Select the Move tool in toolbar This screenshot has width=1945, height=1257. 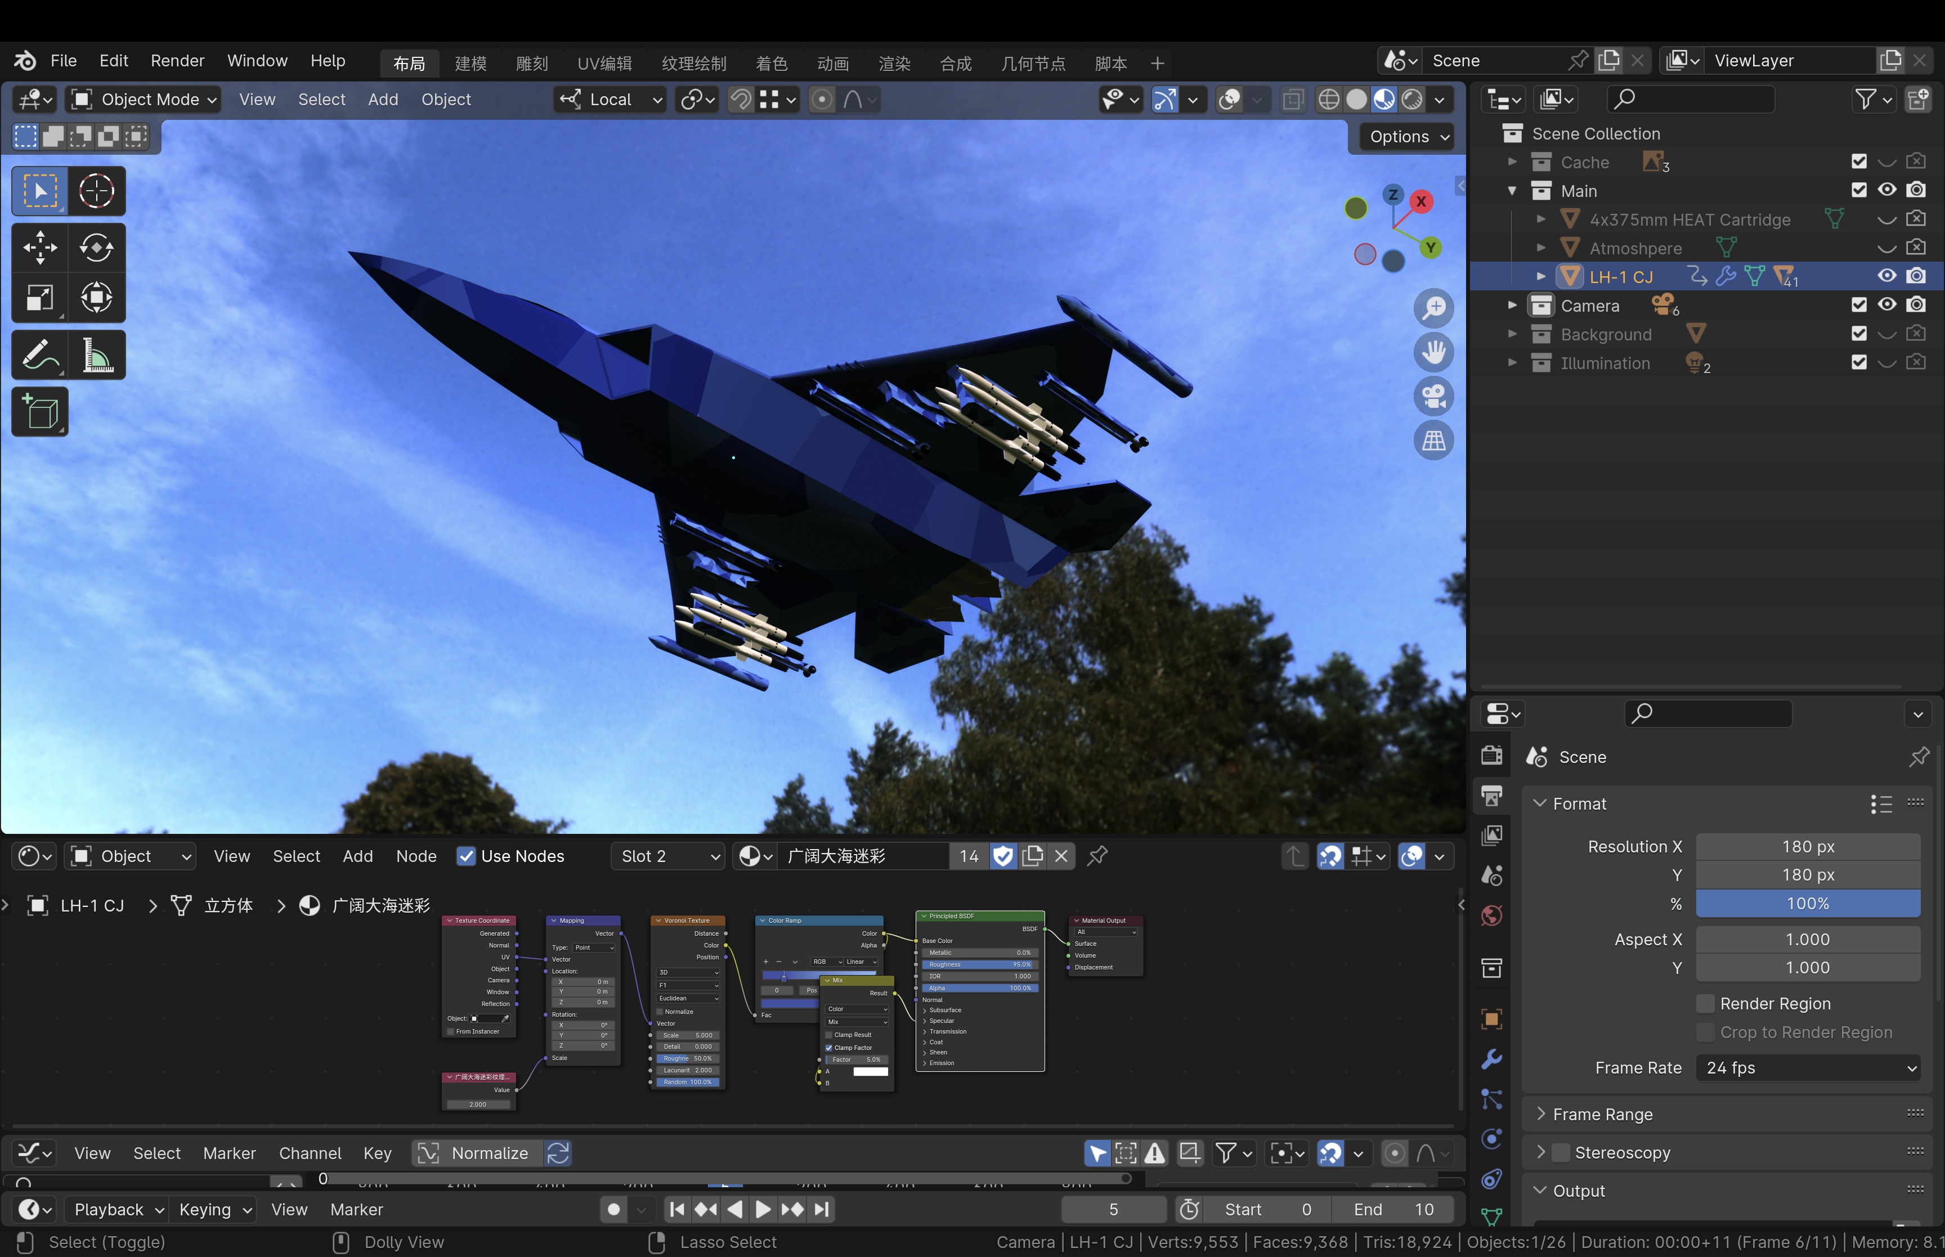click(x=39, y=248)
